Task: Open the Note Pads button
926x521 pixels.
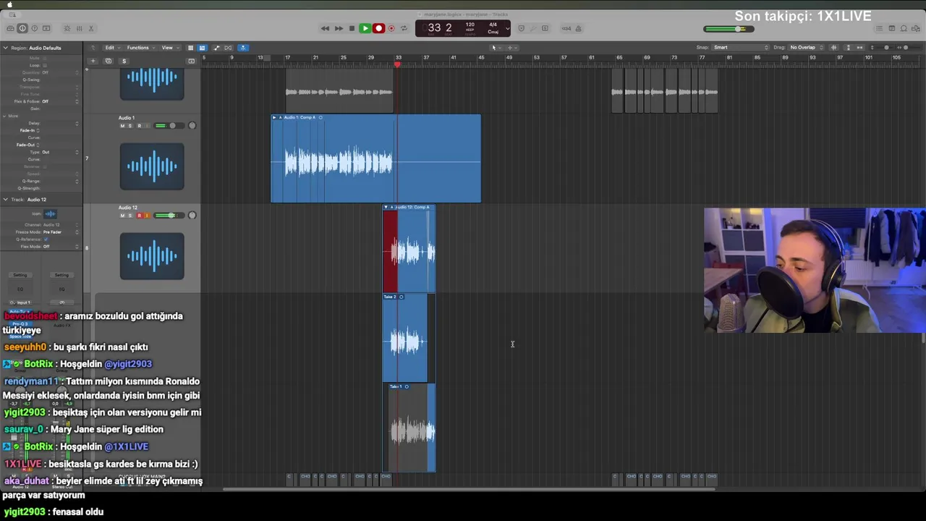Action: 892,28
